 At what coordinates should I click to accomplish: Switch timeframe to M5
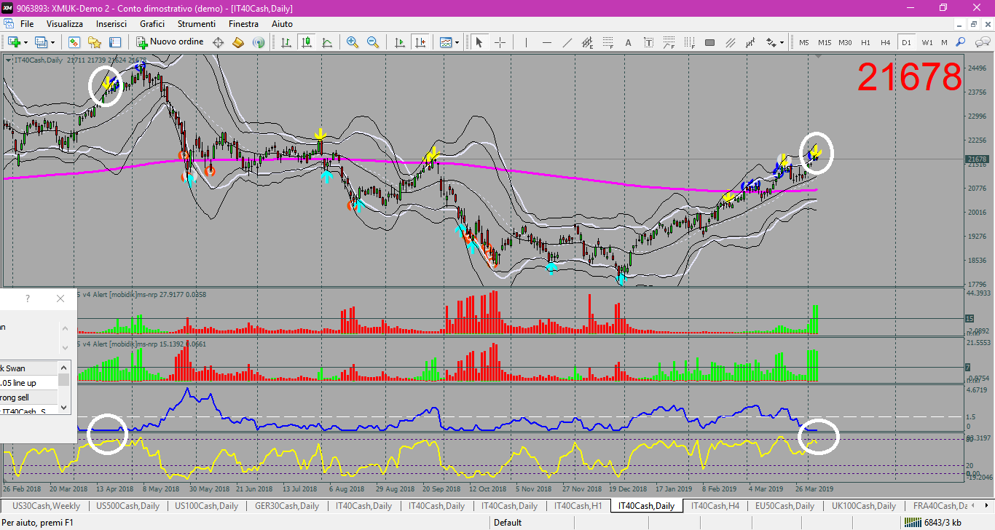(803, 42)
